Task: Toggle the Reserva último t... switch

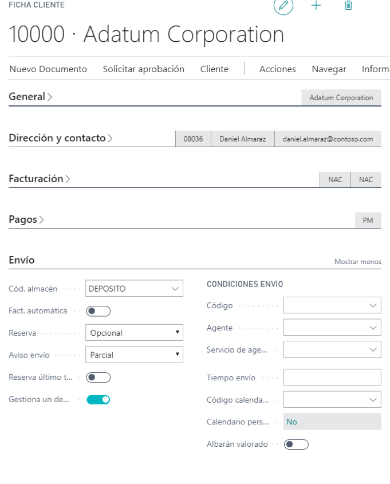Action: pos(98,377)
